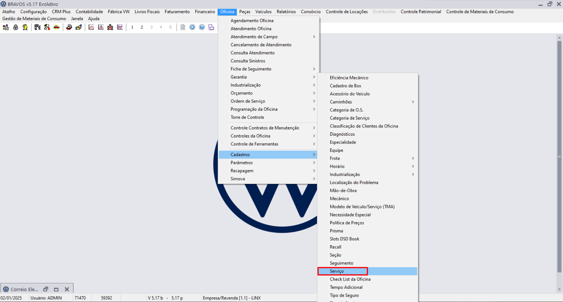
Task: Expand the Parâmetros submenu arrow
Action: pyautogui.click(x=314, y=163)
